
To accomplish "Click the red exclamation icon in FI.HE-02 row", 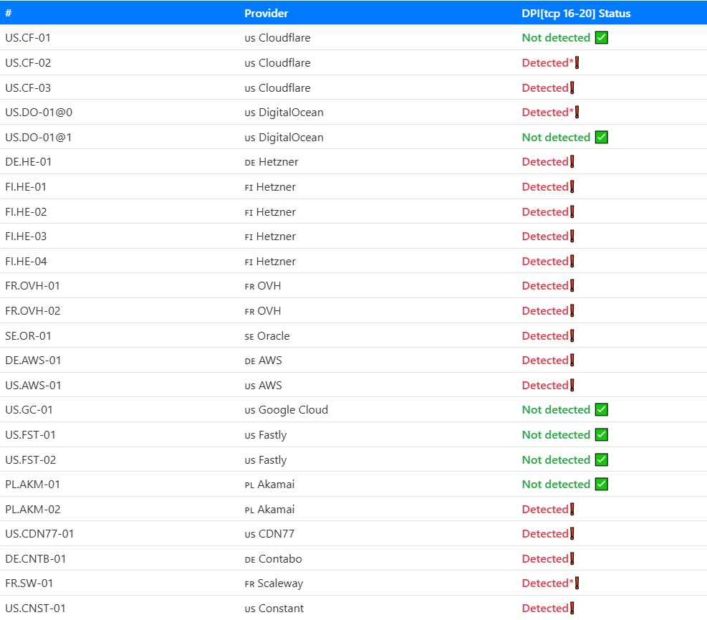I will (572, 211).
